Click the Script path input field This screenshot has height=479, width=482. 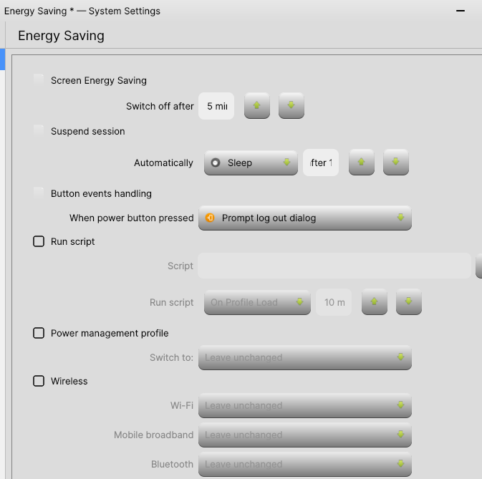click(334, 266)
